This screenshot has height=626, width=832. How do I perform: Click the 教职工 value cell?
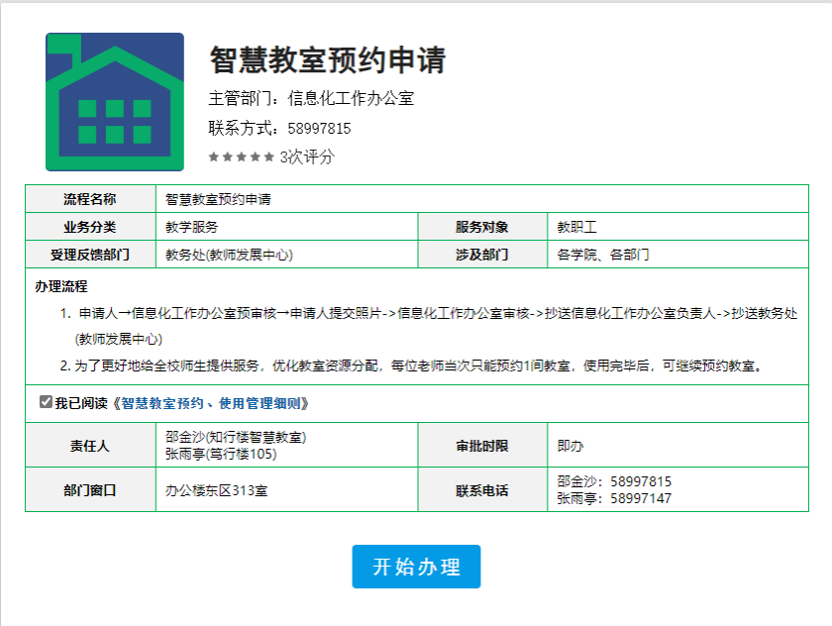677,227
